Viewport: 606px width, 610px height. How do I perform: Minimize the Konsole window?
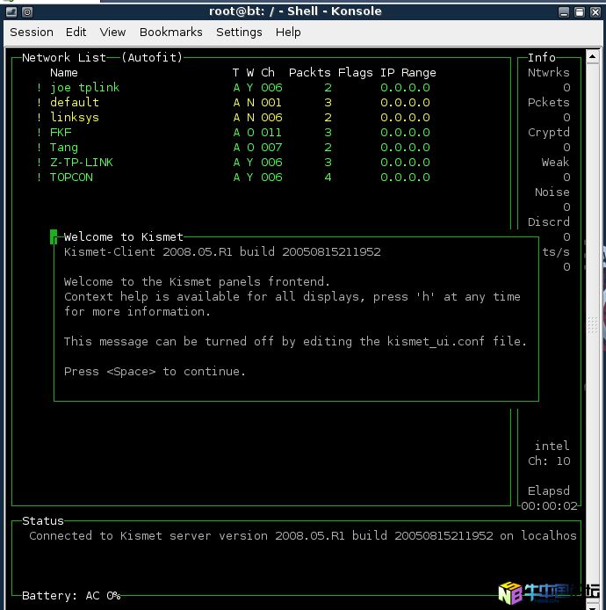(564, 11)
